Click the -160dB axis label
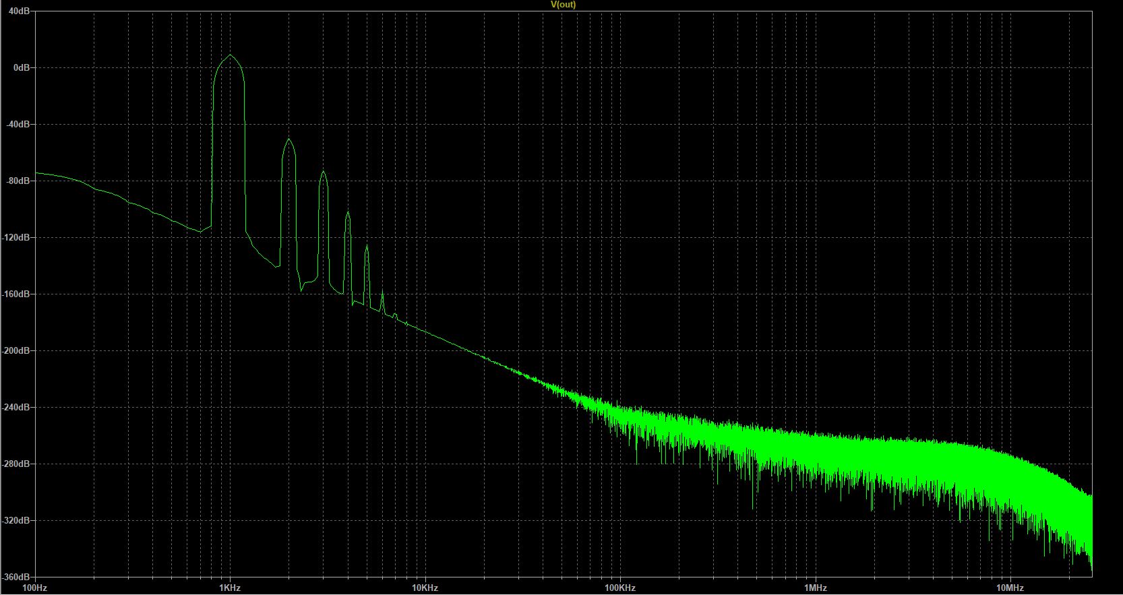 point(17,294)
